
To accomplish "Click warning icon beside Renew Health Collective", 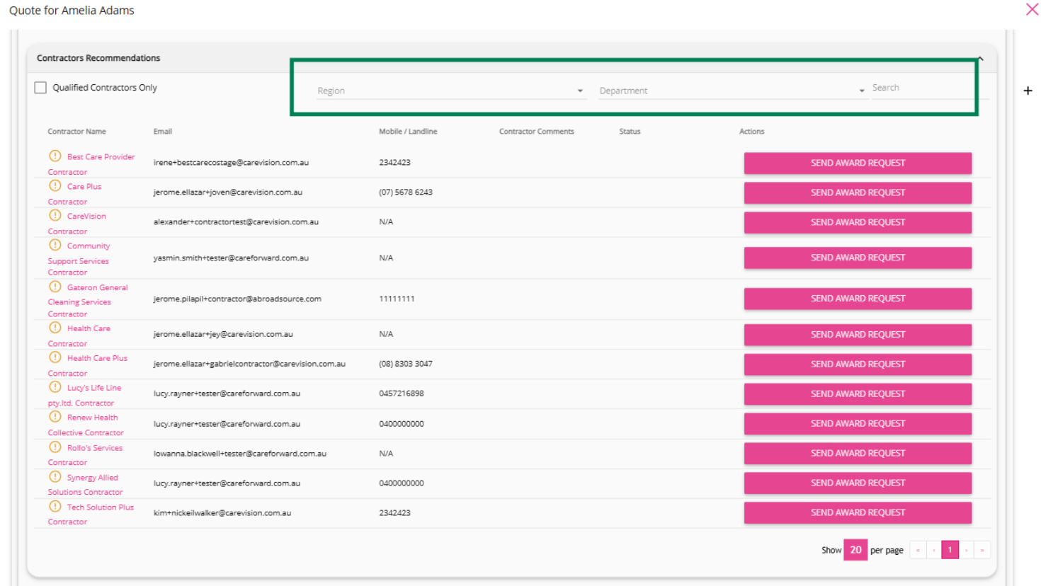I will [x=55, y=417].
